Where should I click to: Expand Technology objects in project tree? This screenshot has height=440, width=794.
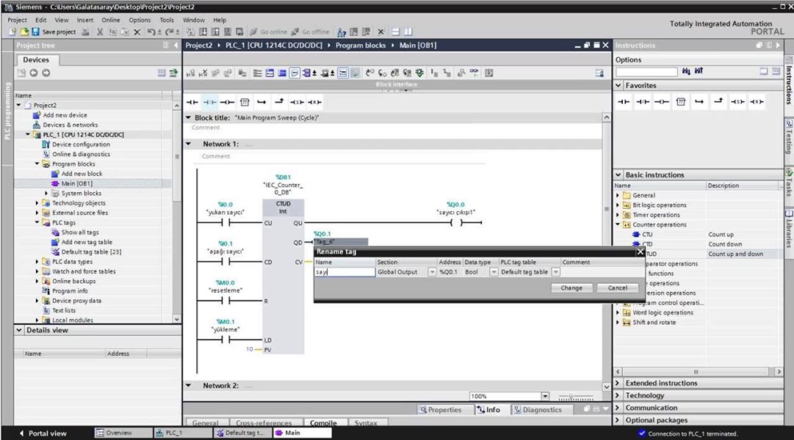(x=37, y=203)
